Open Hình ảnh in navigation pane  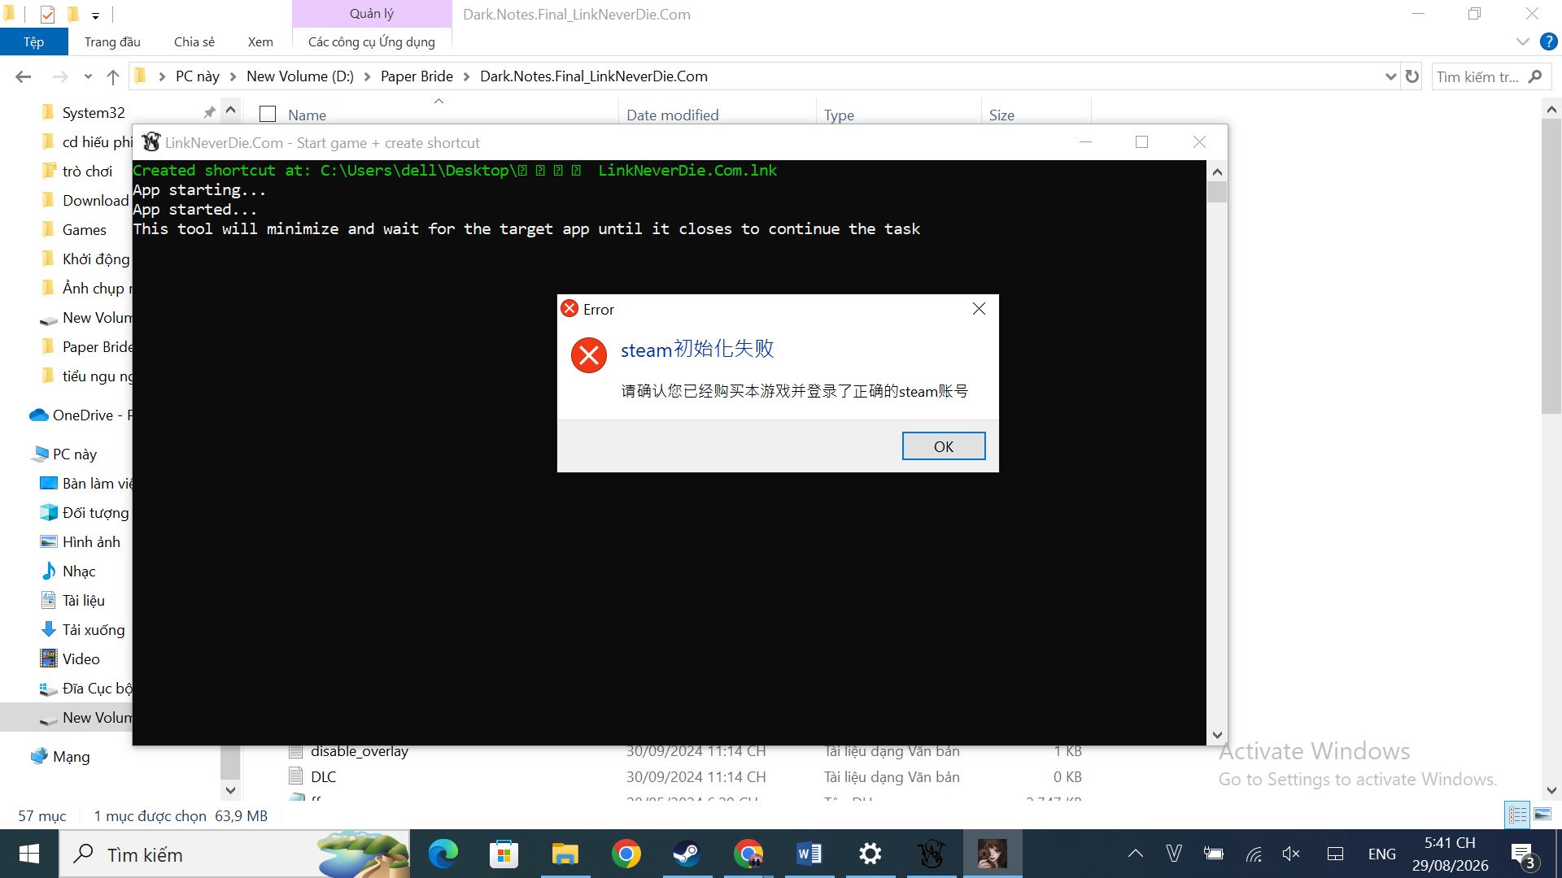point(91,541)
